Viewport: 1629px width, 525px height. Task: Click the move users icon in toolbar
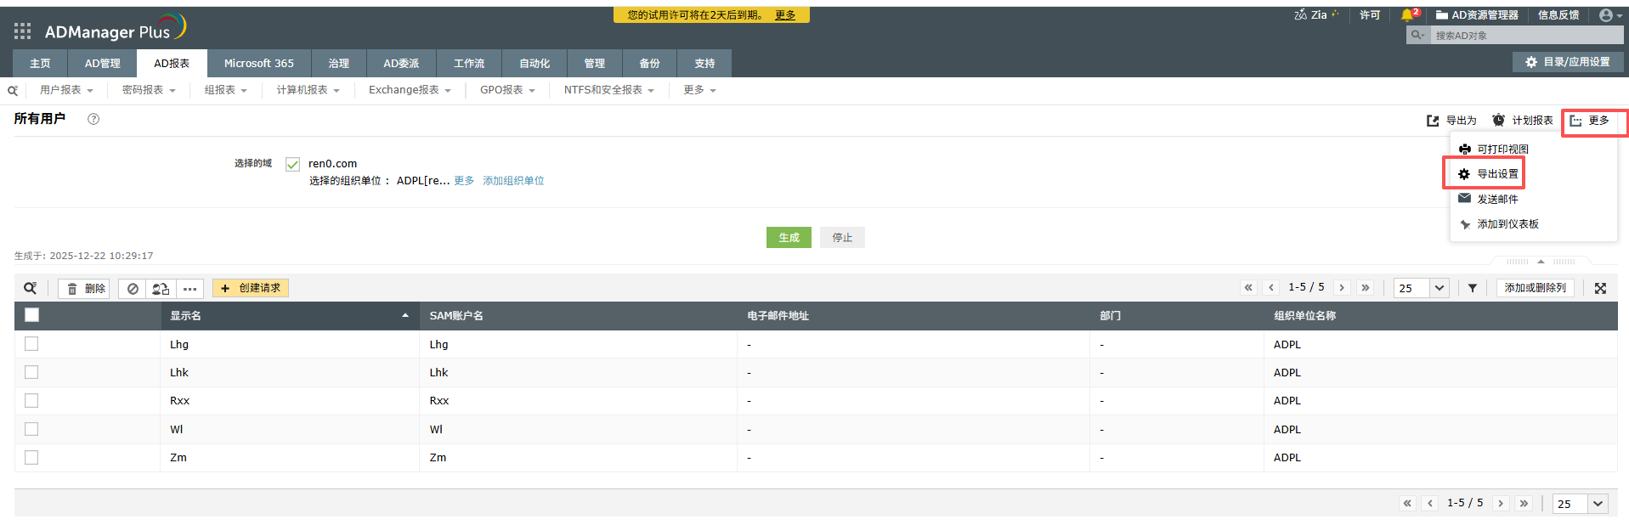coord(161,289)
